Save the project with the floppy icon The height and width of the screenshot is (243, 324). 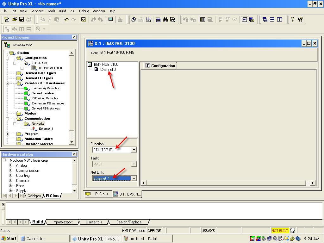22,19
